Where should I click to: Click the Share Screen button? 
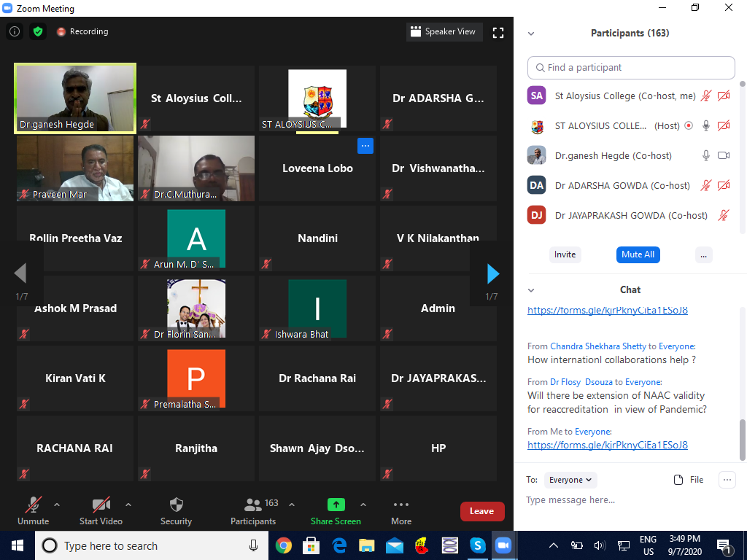click(x=336, y=511)
